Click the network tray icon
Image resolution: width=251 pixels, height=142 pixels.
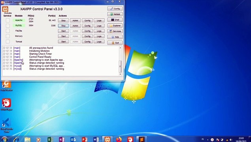(x=222, y=140)
